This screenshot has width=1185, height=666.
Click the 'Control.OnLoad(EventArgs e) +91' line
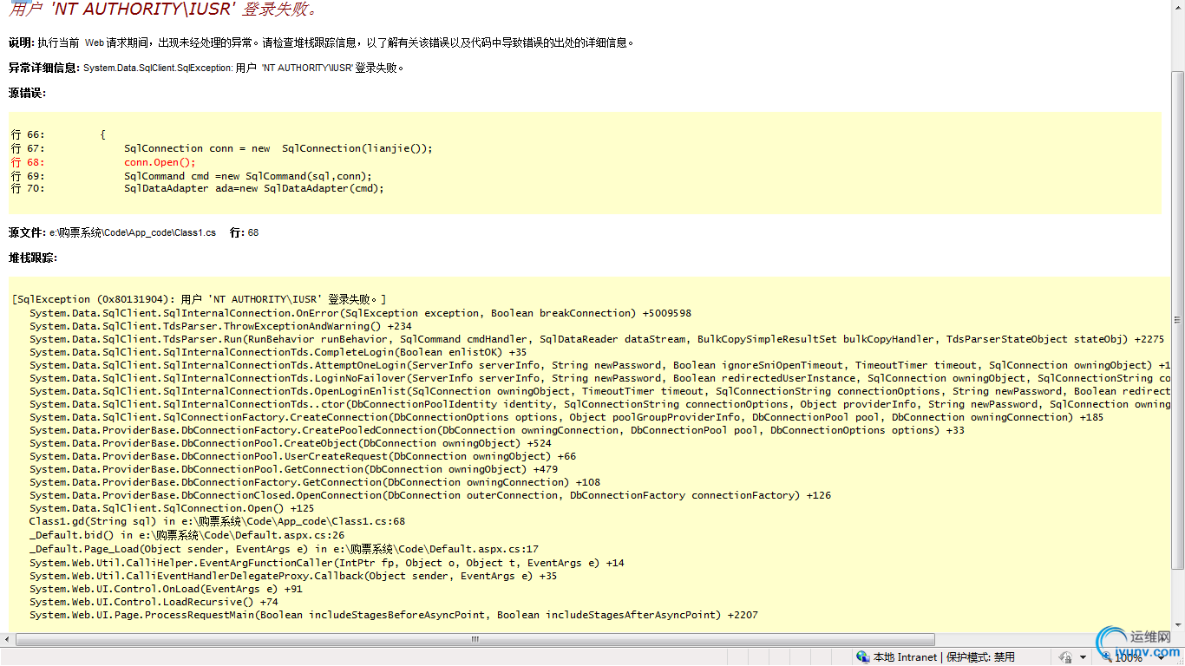point(166,589)
